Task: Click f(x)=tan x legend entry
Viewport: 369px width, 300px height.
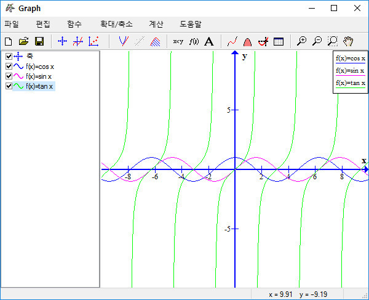Action: pyautogui.click(x=351, y=83)
